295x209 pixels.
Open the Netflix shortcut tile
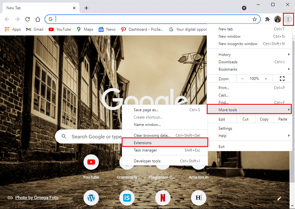click(x=163, y=198)
